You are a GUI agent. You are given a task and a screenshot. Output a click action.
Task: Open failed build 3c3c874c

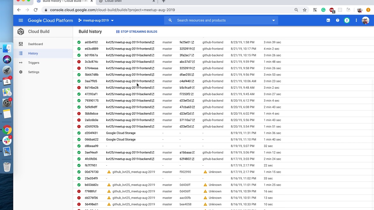point(91,62)
